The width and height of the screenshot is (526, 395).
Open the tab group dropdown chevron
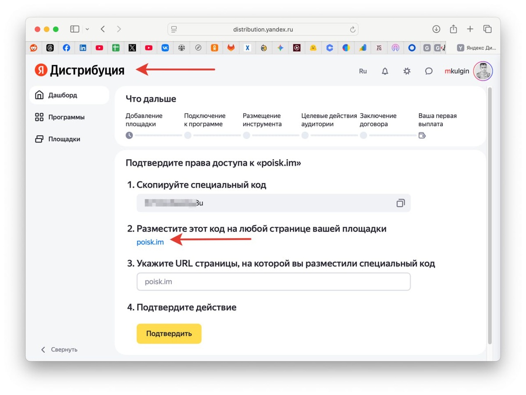[87, 29]
